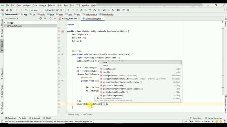Click the Sync/refresh toolbar icon

(x=11, y=10)
